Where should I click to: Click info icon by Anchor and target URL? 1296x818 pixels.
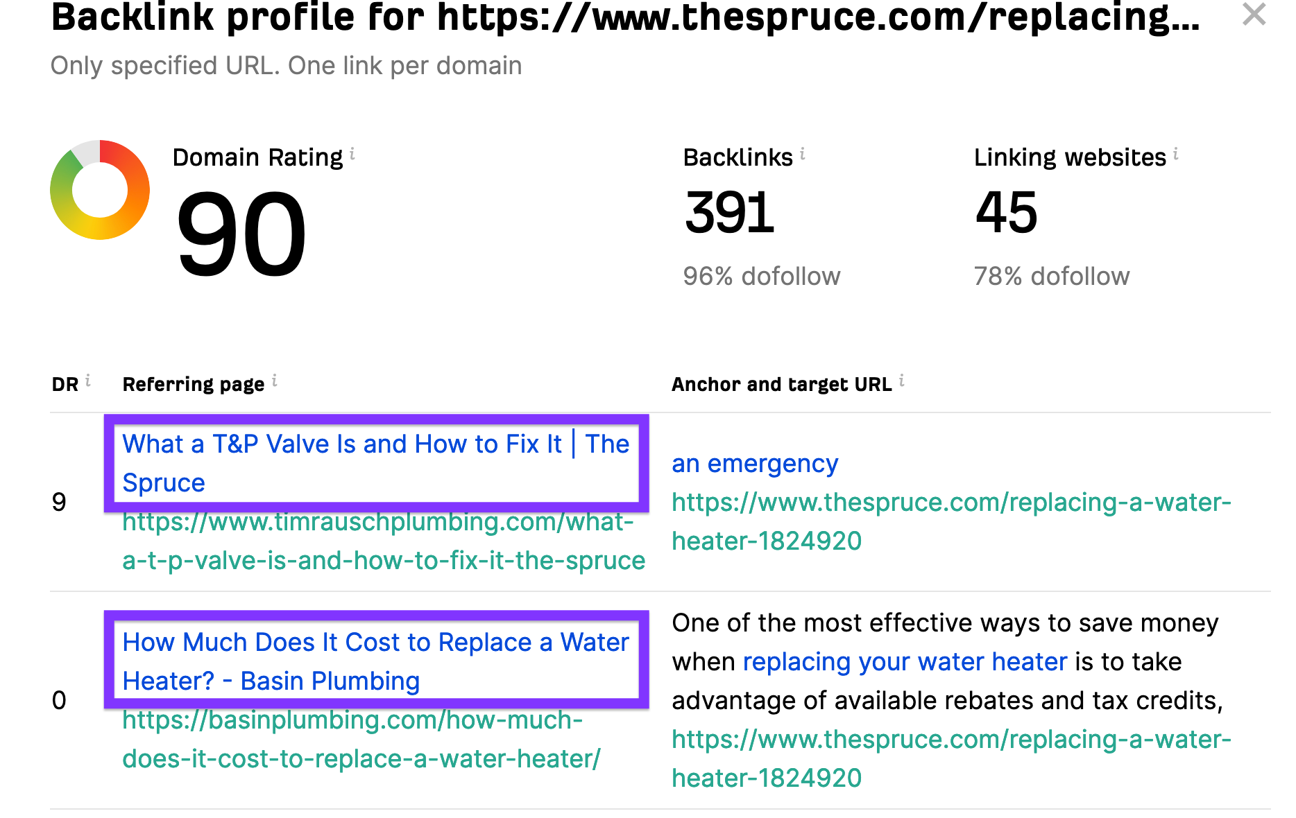coord(902,381)
